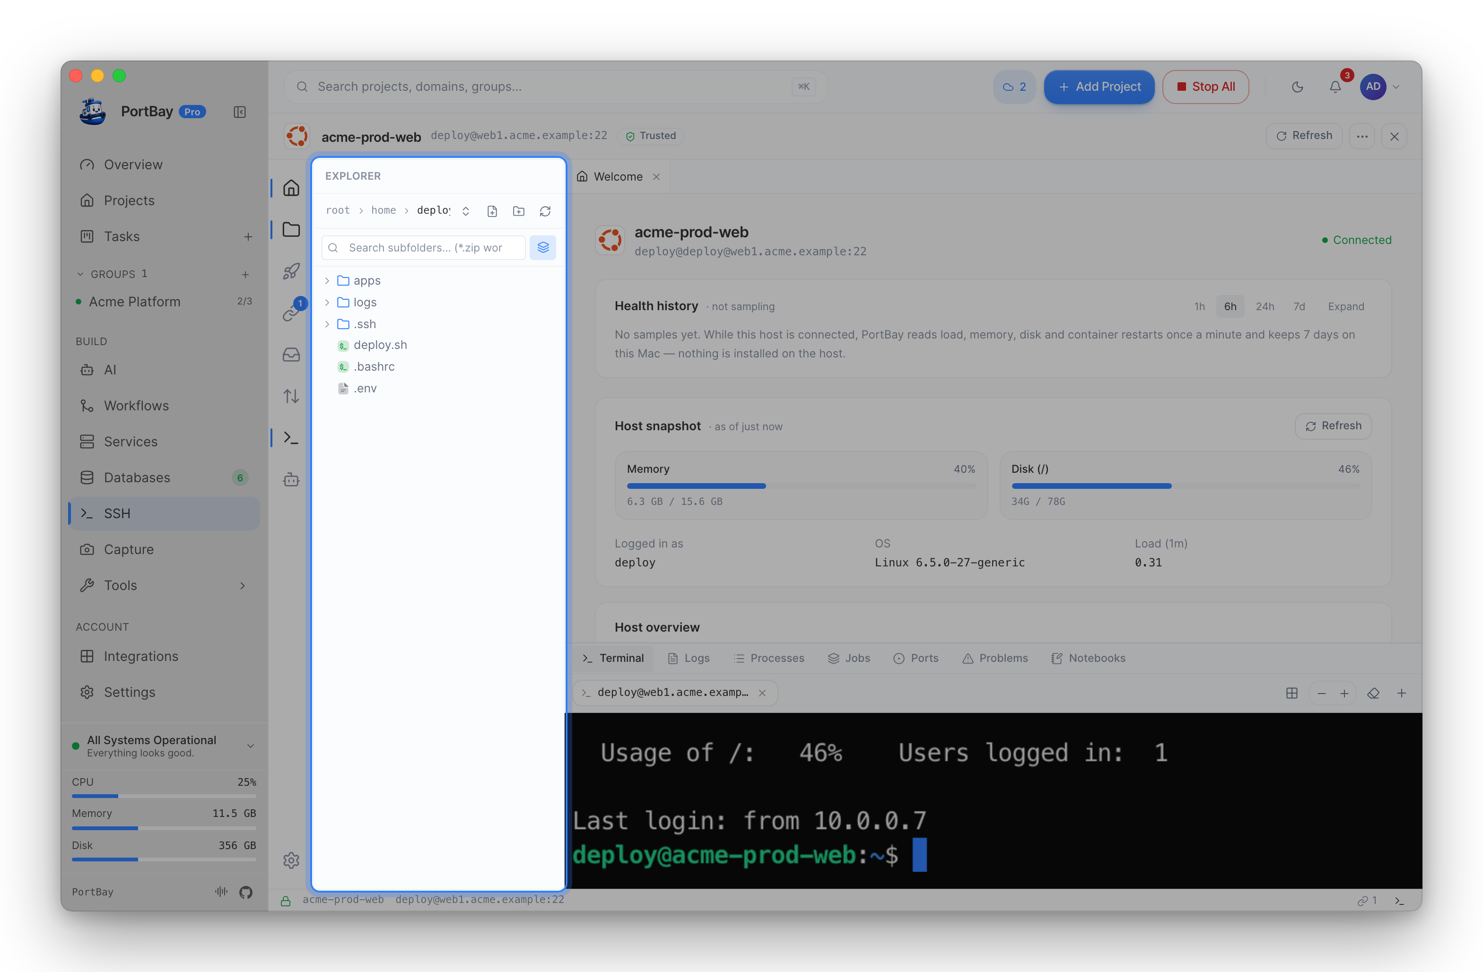Open the GitHub icon in sidebar footer
The image size is (1483, 972).
point(246,892)
